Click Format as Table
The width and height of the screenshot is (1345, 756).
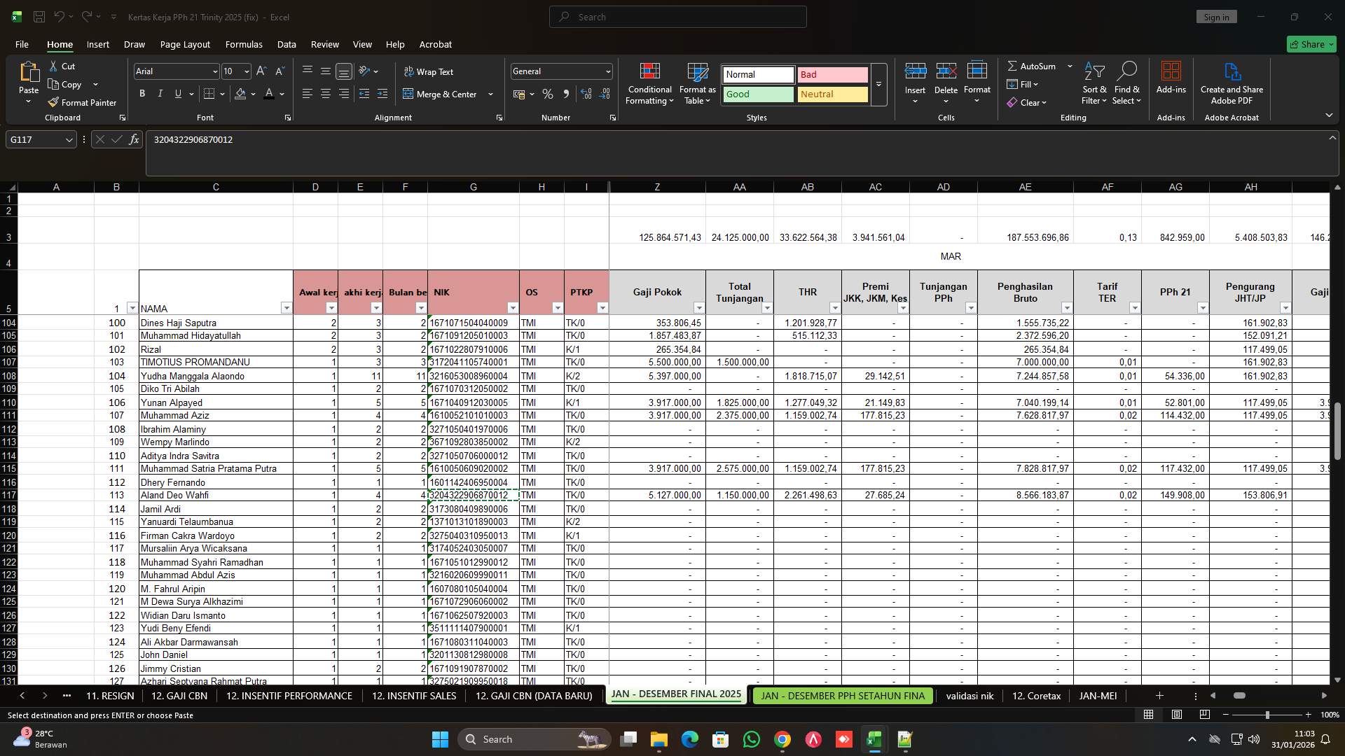(696, 84)
